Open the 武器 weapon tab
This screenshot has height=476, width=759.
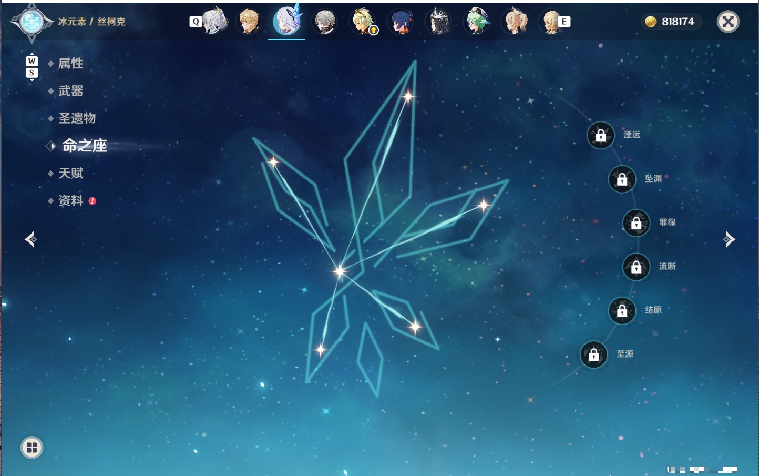point(70,91)
